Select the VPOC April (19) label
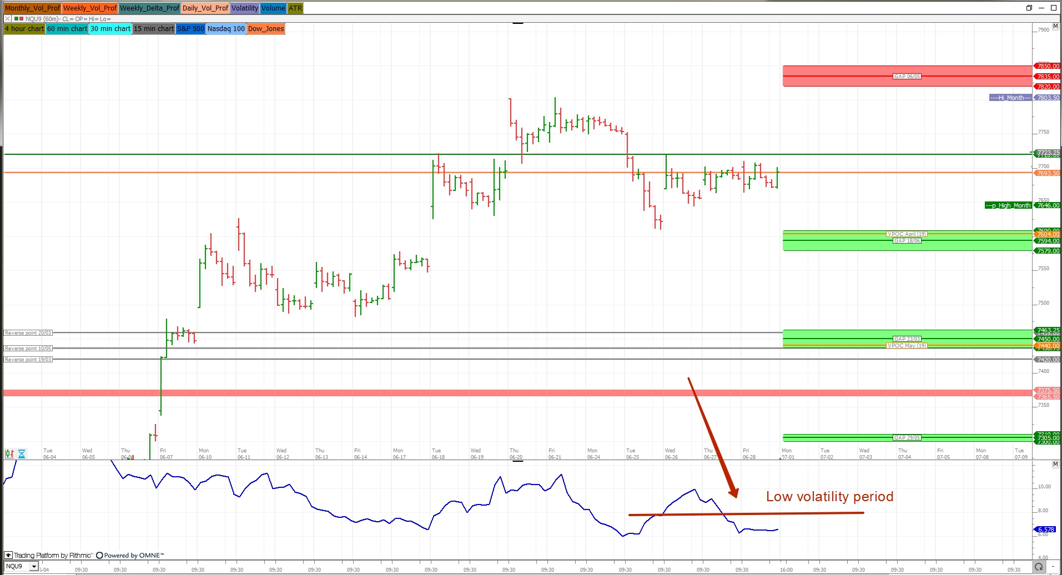Viewport: 1062px width, 575px height. pyautogui.click(x=907, y=234)
